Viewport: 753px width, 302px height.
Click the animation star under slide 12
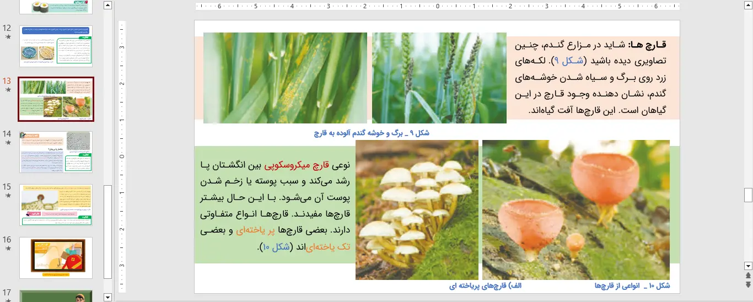(x=8, y=37)
